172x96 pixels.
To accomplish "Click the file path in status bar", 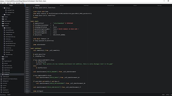I will pyautogui.click(x=3, y=95).
